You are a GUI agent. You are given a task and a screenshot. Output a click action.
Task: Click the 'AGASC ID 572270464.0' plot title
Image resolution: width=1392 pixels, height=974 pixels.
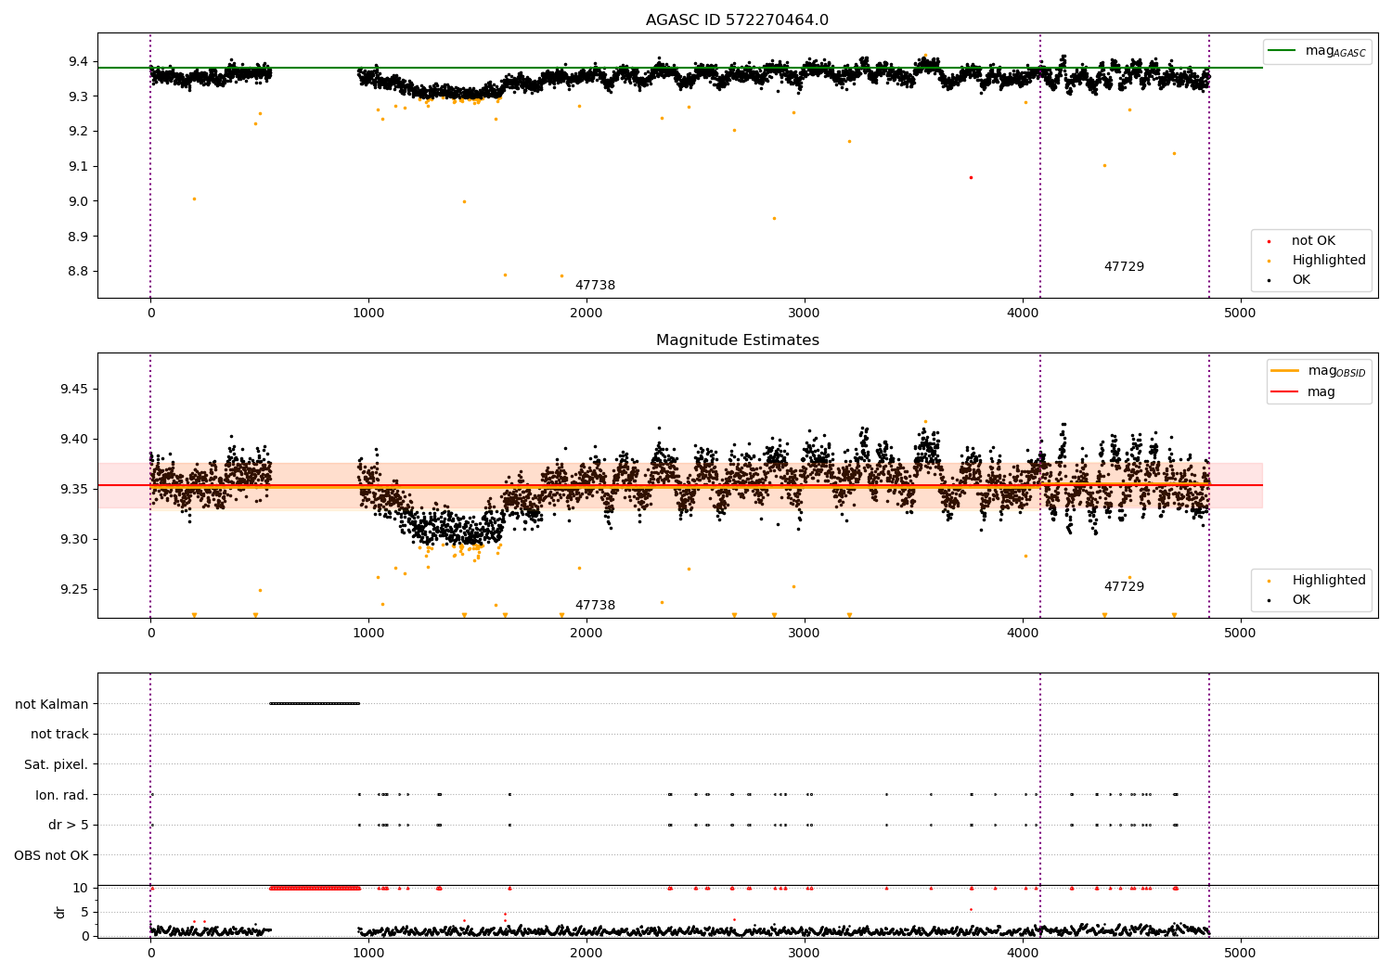tap(737, 20)
